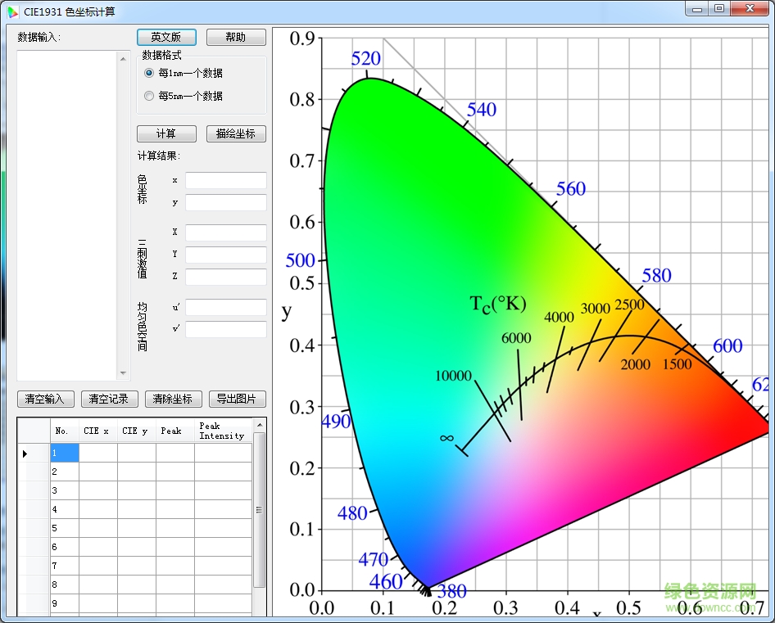Image resolution: width=775 pixels, height=623 pixels.
Task: Click 清除坐标 to clear coordinates
Action: [173, 400]
